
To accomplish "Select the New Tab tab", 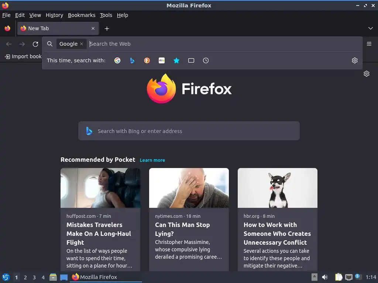I will click(x=58, y=28).
